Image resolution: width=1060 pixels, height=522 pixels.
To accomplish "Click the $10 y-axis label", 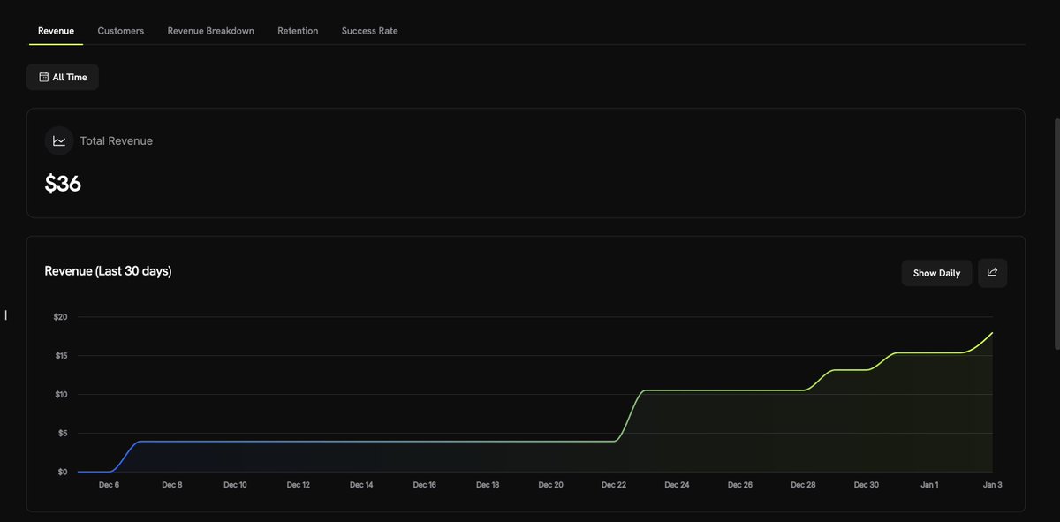I will point(60,394).
